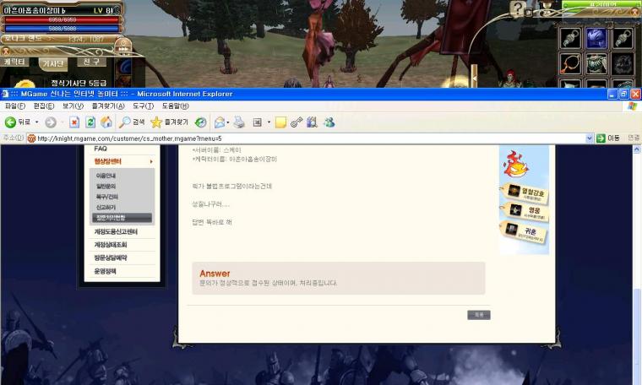This screenshot has height=385, width=642.
Task: Click the 이동 go button
Action: [x=608, y=138]
